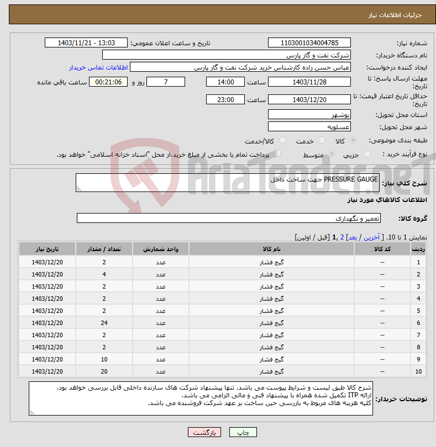
Task: Click the request creator field
Action: coord(240,67)
